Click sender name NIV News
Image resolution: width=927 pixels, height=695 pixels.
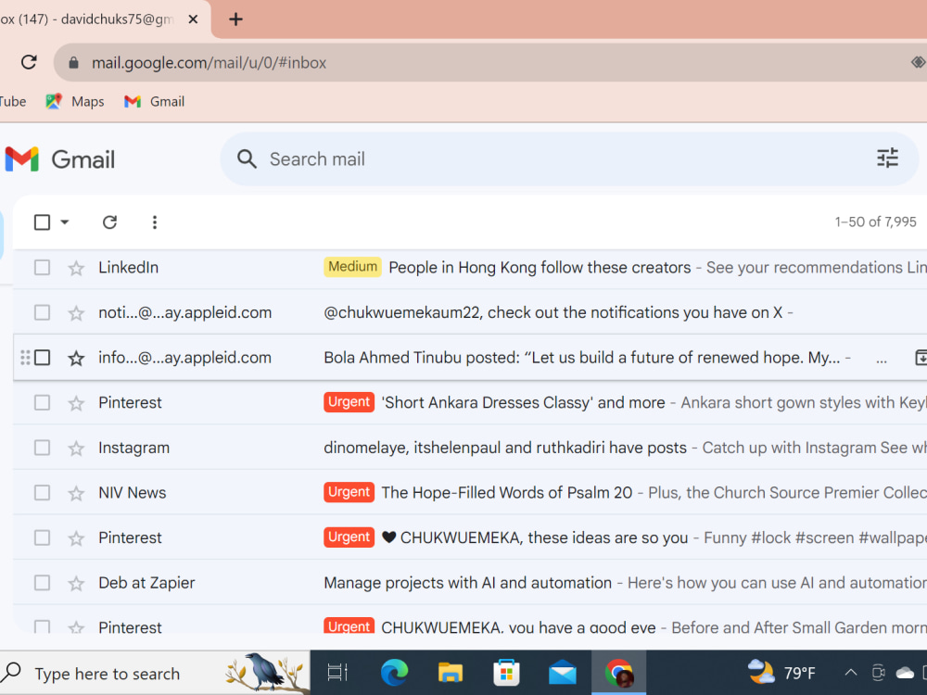coord(132,493)
